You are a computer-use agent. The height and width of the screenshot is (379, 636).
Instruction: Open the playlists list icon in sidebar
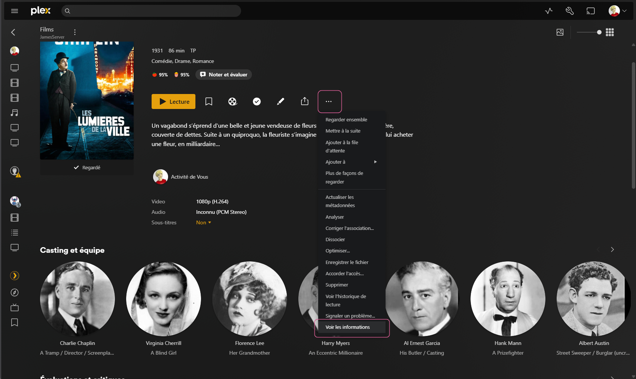point(15,233)
